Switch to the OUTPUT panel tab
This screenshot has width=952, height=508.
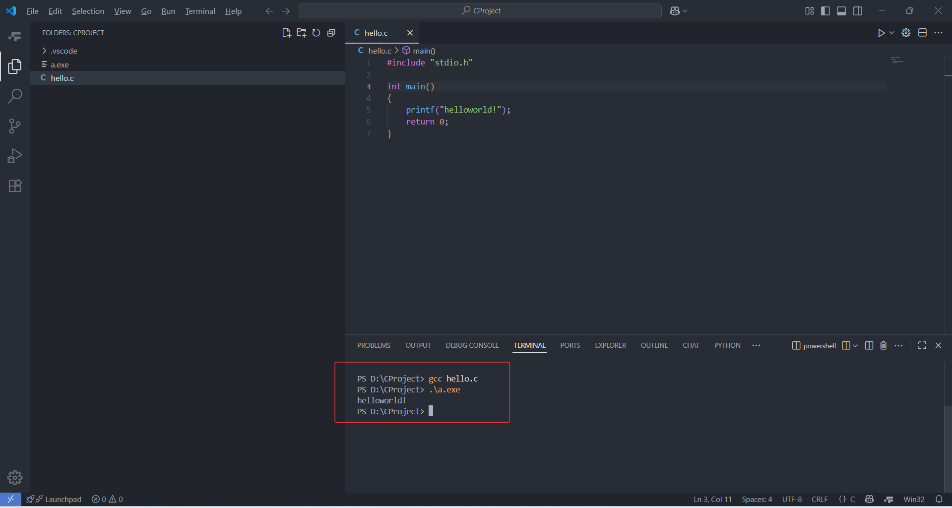coord(418,345)
